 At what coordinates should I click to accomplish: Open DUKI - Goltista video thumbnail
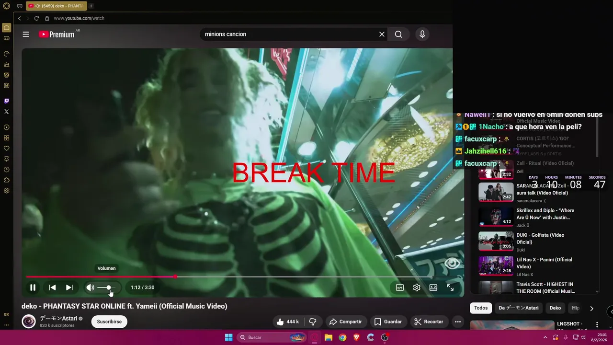[x=496, y=241]
